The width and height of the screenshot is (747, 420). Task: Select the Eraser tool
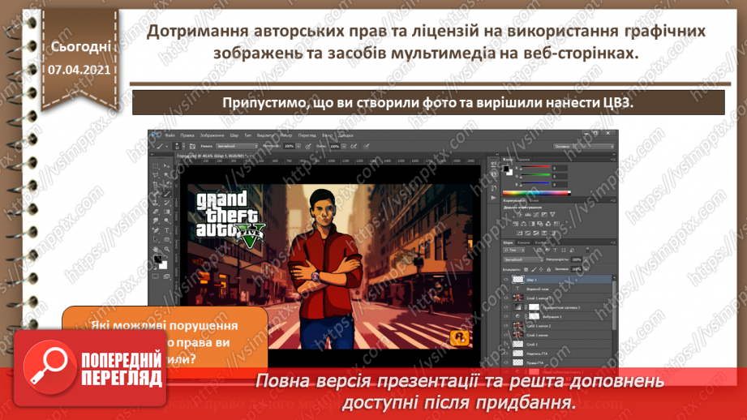coord(155,212)
